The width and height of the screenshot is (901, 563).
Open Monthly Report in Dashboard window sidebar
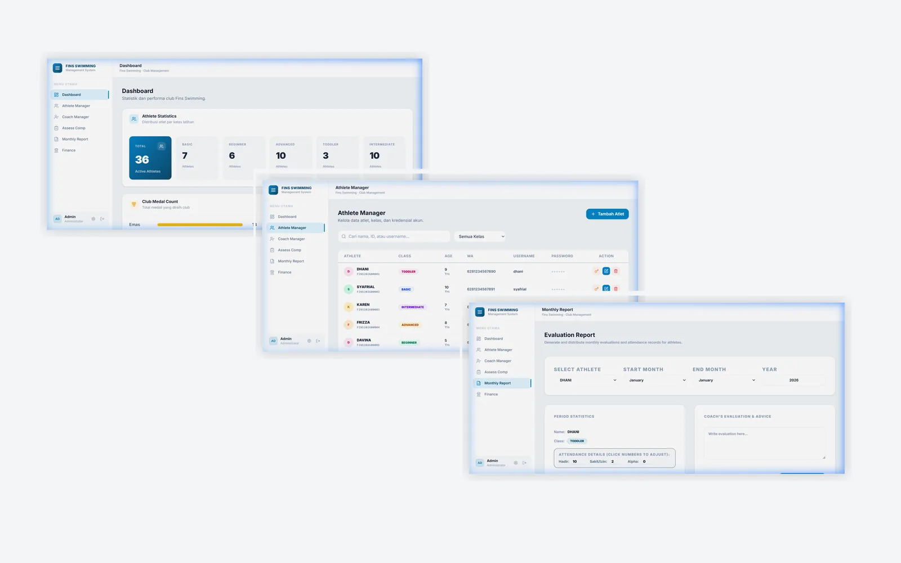pos(79,139)
